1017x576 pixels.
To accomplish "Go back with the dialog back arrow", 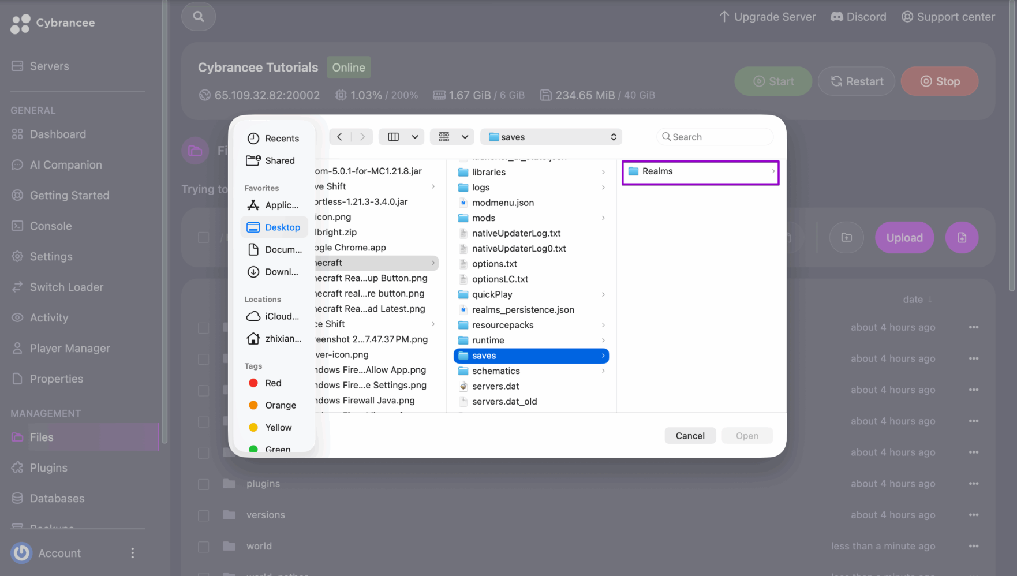I will (340, 137).
